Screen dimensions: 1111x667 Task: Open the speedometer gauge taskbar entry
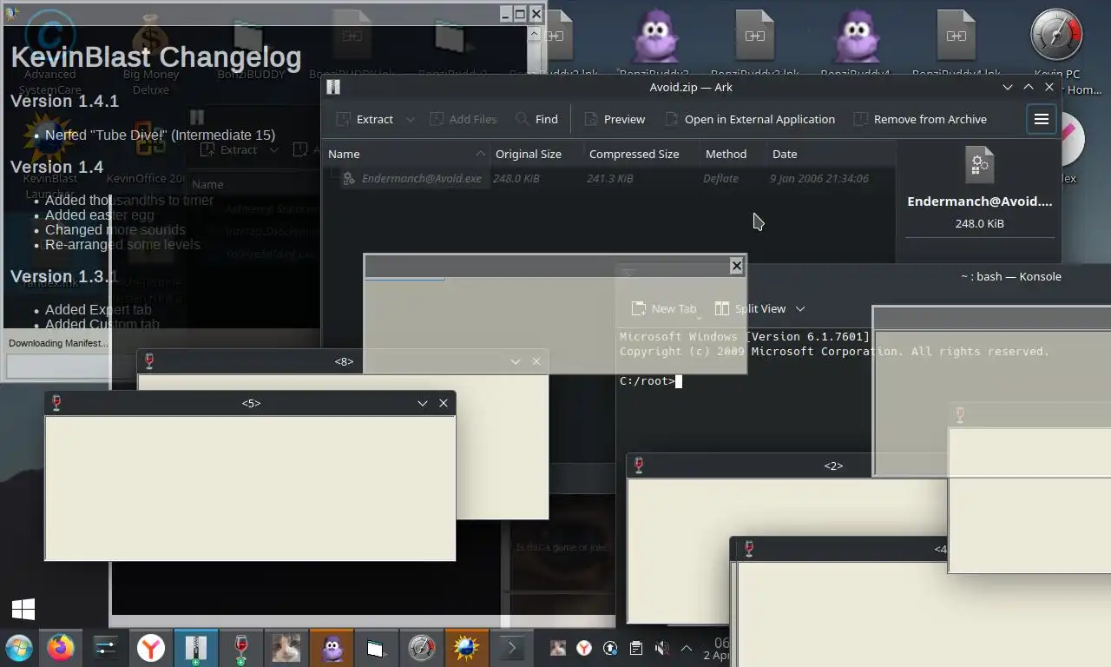(x=421, y=648)
